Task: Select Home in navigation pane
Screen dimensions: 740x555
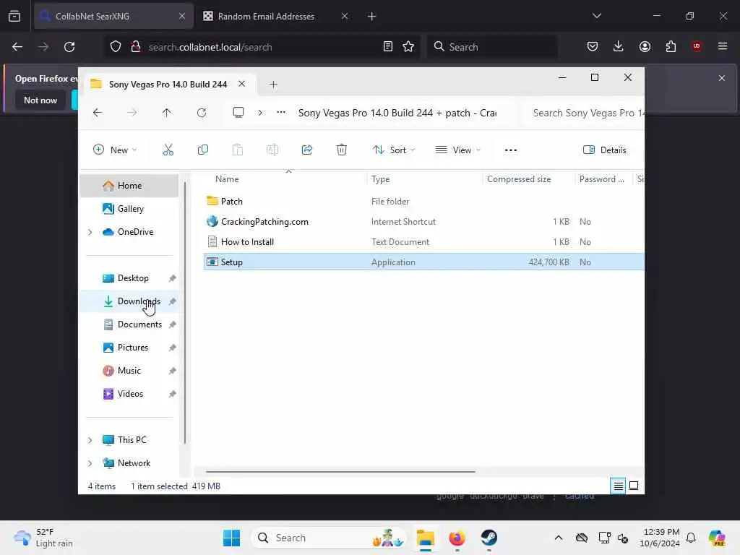Action: [x=129, y=186]
